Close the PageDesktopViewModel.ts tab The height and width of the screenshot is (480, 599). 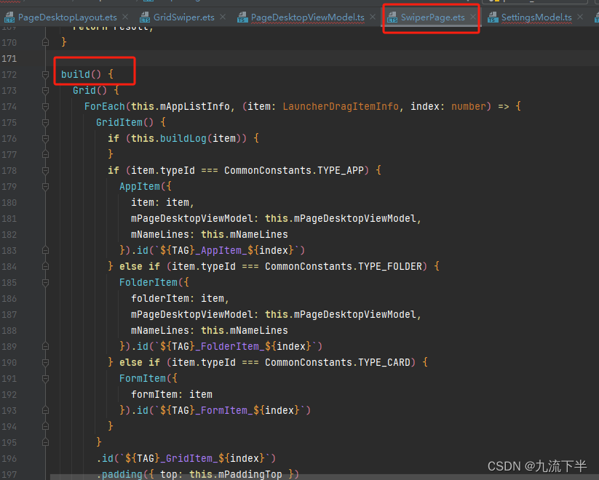[373, 17]
